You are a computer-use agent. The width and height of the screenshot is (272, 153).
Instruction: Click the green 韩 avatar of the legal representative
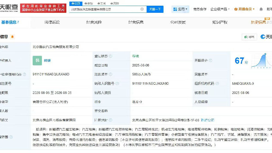(37, 60)
